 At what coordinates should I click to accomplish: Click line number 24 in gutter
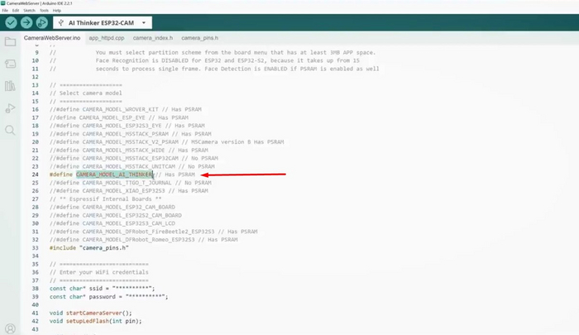pos(35,175)
